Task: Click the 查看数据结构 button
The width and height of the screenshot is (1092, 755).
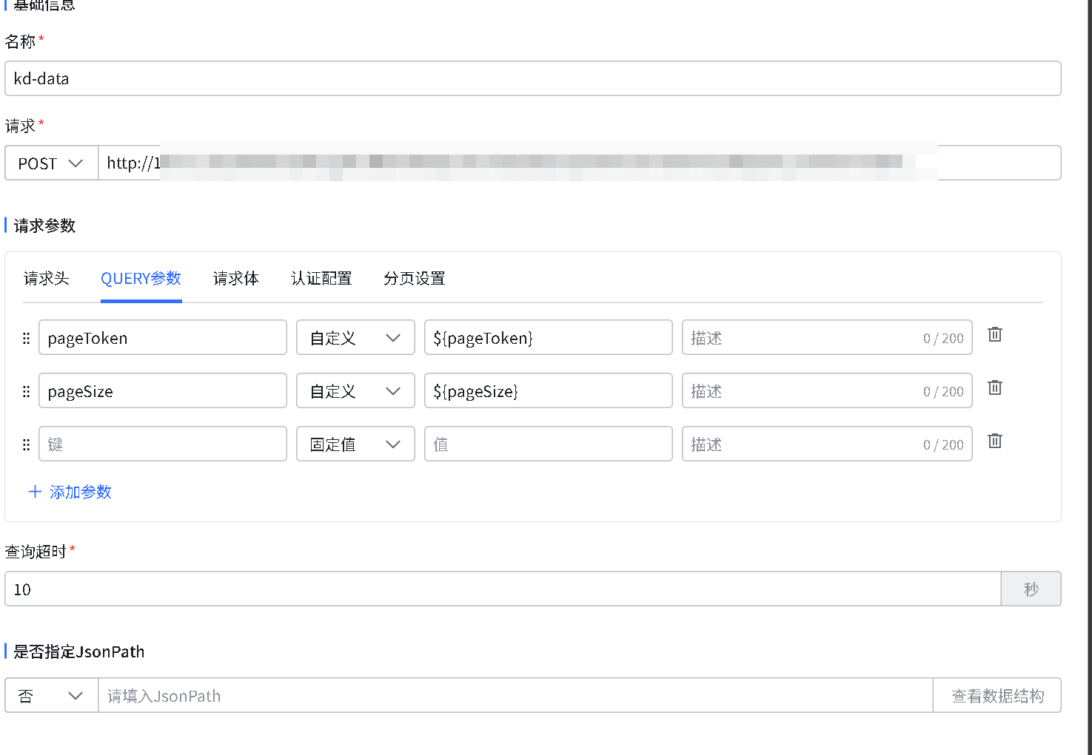Action: pyautogui.click(x=996, y=696)
